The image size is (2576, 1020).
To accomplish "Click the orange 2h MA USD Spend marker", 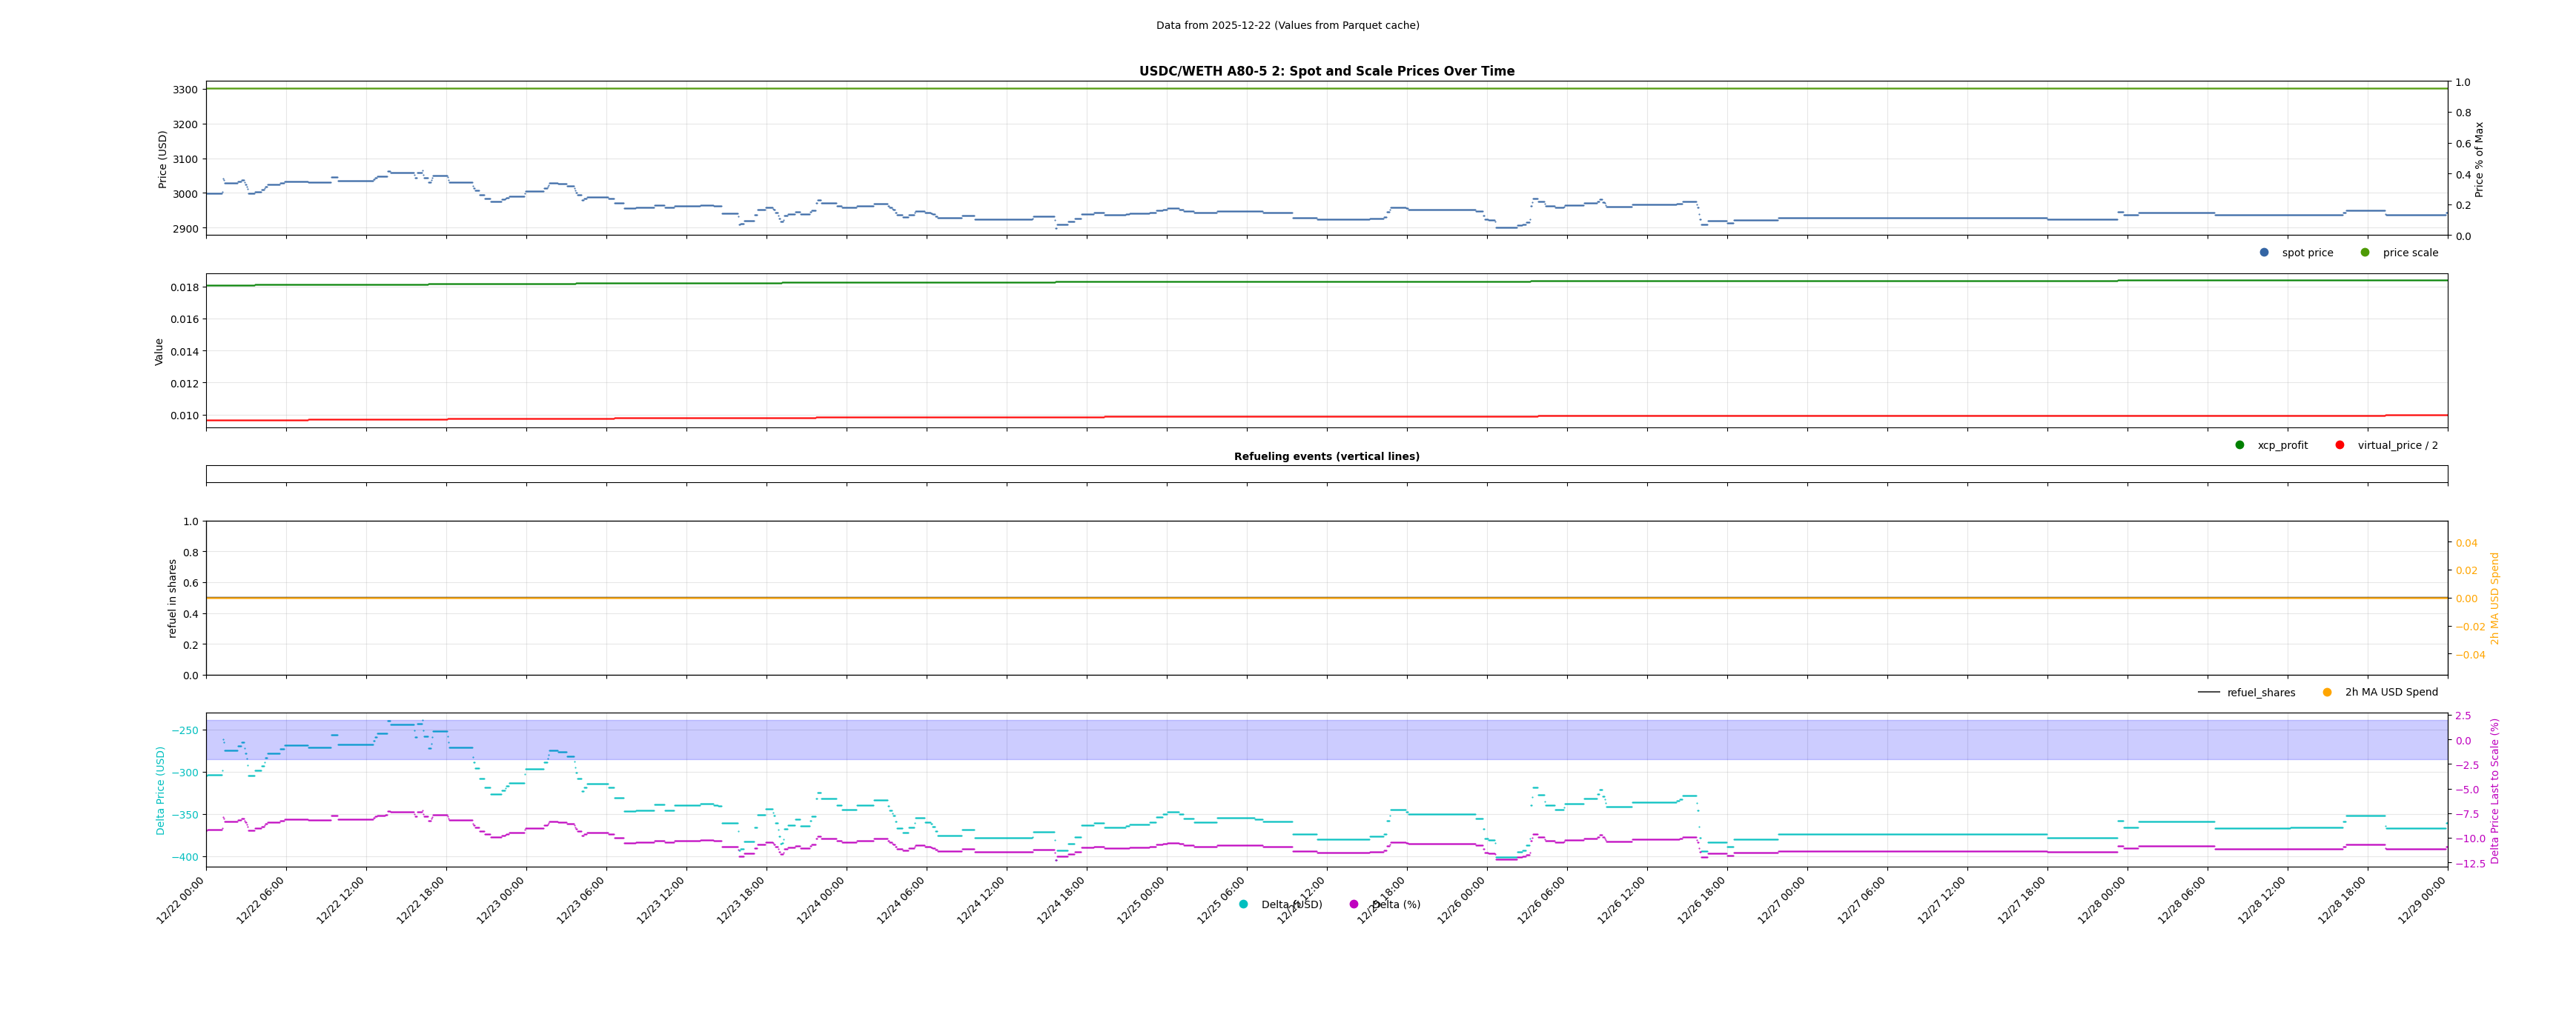I will click(x=2327, y=693).
